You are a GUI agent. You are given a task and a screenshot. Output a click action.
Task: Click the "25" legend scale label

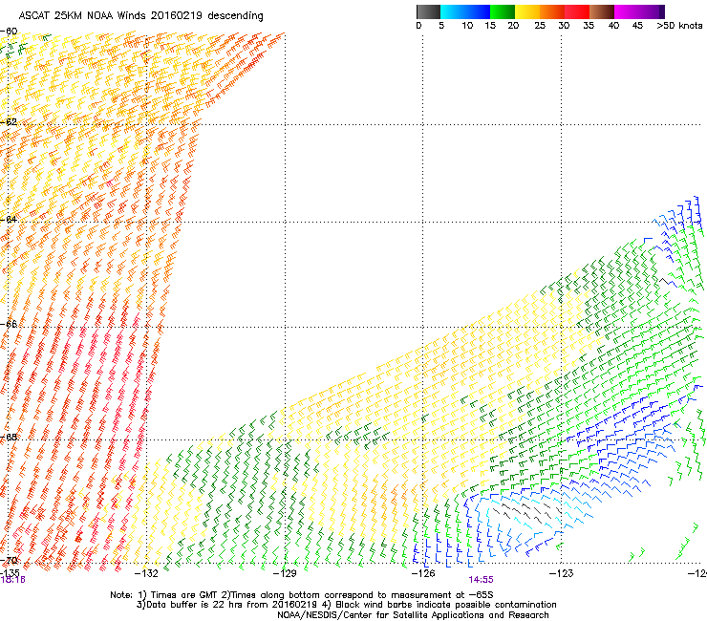coord(540,26)
